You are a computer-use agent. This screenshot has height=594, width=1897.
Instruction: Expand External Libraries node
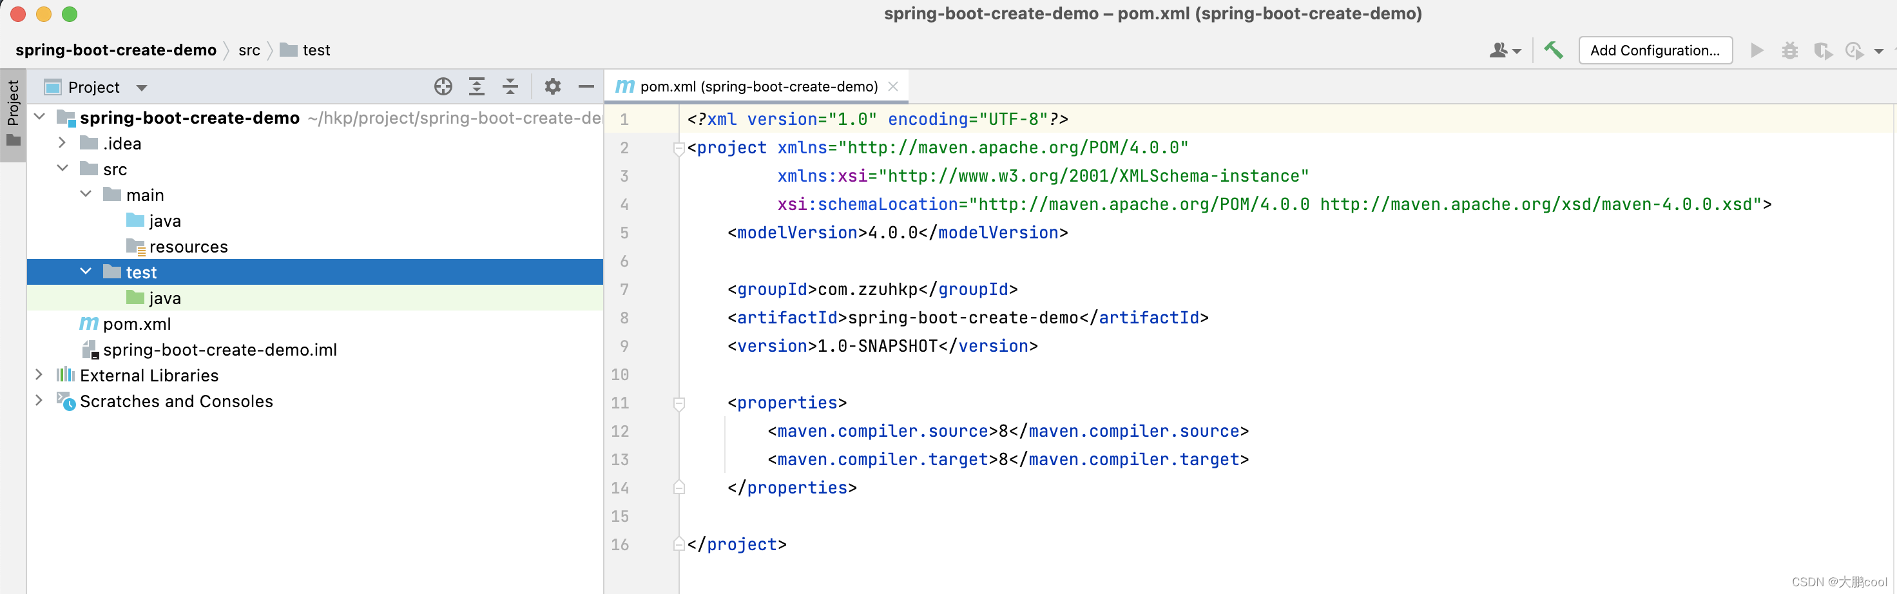(40, 375)
